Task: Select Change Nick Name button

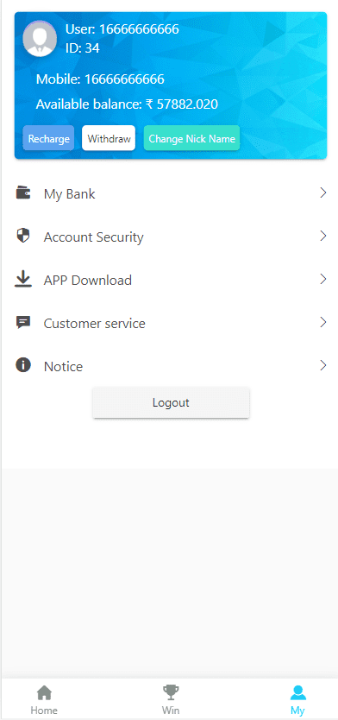Action: click(191, 138)
